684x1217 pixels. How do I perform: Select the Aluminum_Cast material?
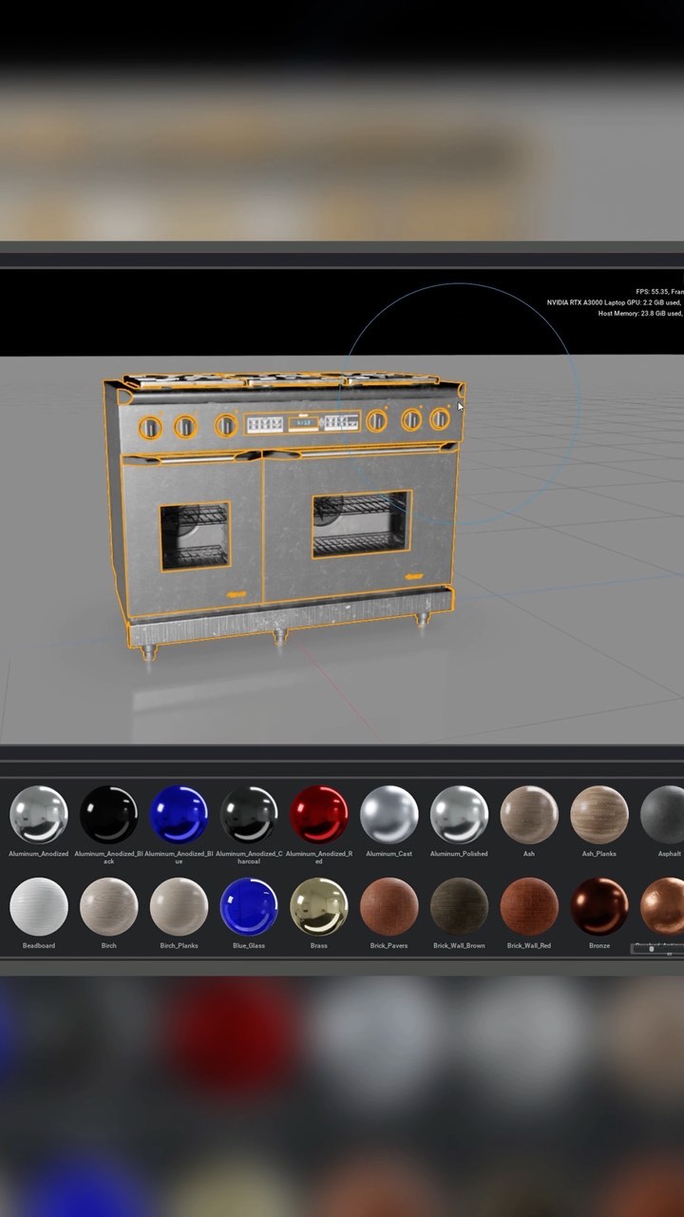[389, 815]
